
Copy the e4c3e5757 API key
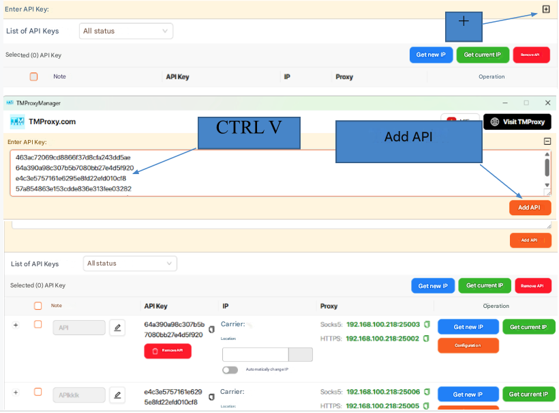pyautogui.click(x=211, y=397)
